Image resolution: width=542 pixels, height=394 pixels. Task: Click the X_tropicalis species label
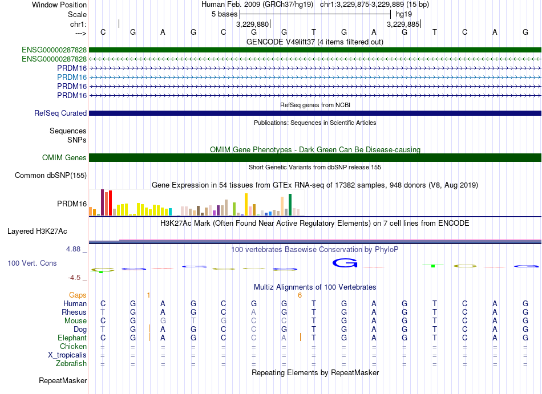click(67, 355)
